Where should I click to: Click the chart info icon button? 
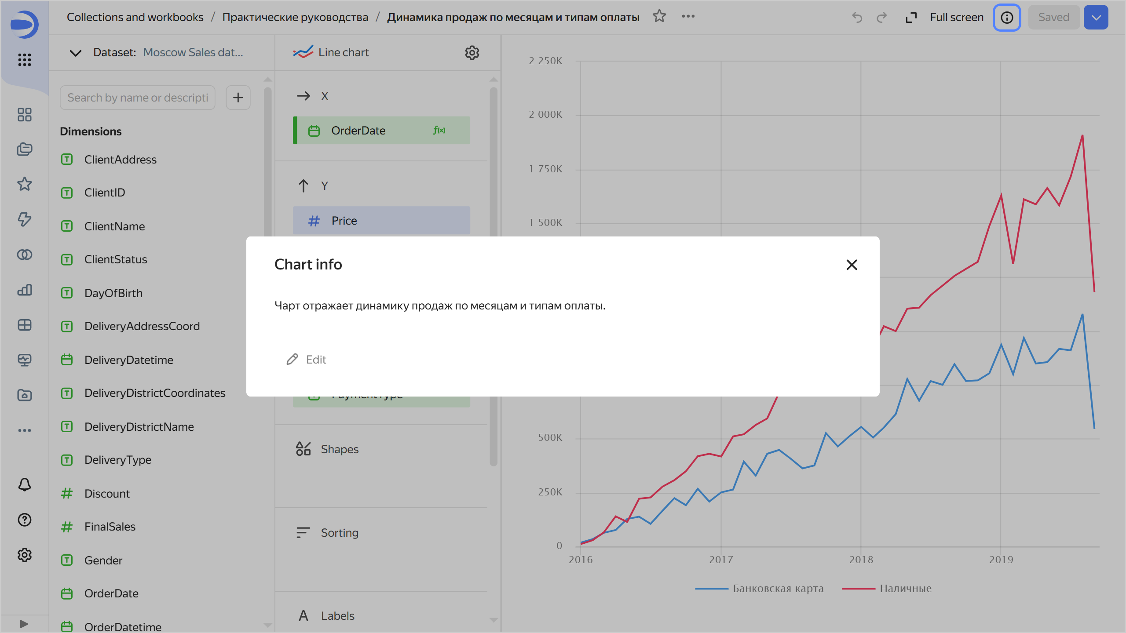(1006, 18)
